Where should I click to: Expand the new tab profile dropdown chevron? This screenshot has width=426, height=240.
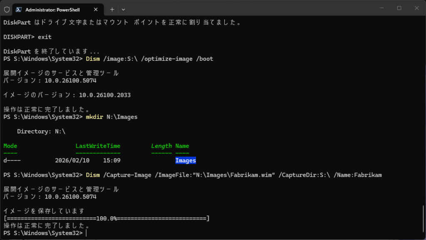(x=124, y=9)
